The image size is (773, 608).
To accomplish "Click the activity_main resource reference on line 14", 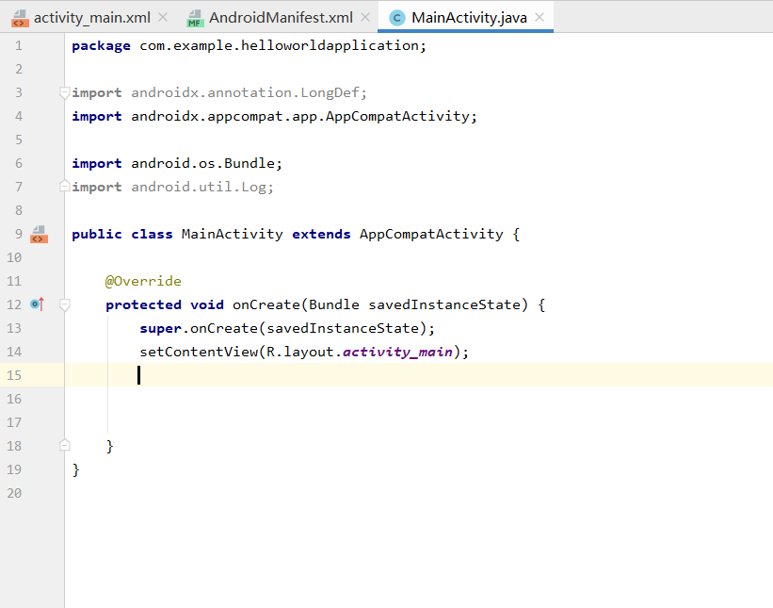I will pyautogui.click(x=397, y=352).
